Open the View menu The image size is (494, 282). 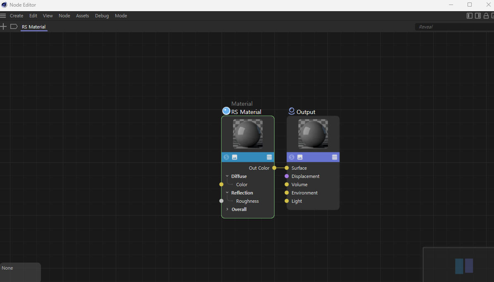[x=48, y=16]
